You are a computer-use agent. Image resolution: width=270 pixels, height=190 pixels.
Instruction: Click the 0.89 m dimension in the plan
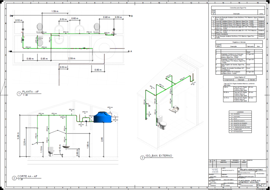(x=30, y=59)
